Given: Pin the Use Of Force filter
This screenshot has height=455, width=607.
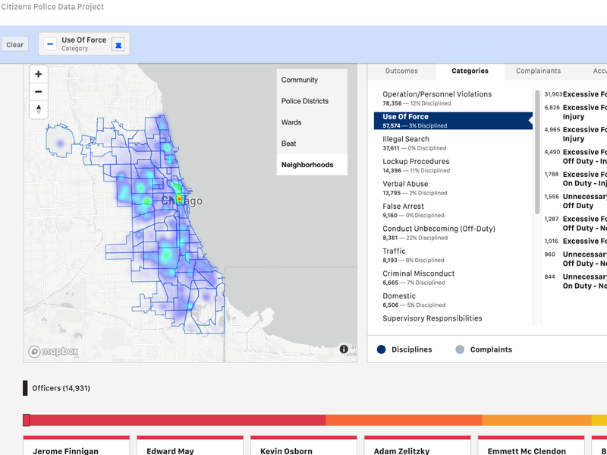Looking at the screenshot, I should (x=118, y=44).
